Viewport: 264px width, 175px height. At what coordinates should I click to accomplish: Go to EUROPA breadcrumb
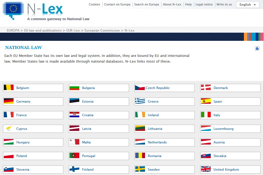point(13,30)
